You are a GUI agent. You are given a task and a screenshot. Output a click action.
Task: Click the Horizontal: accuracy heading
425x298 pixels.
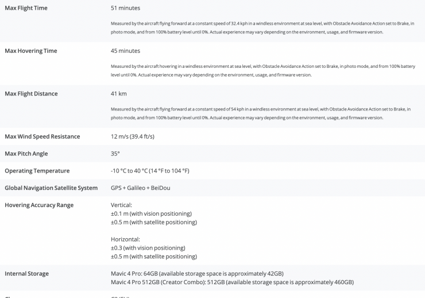tap(125, 239)
